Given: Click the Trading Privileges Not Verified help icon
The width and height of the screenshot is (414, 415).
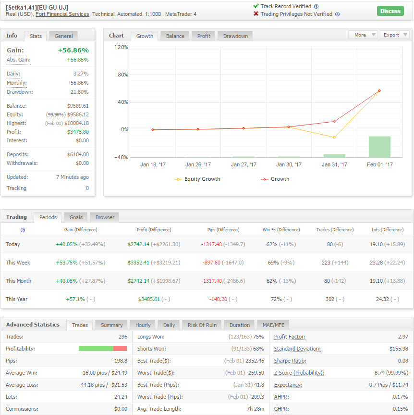Looking at the screenshot, I should [x=337, y=14].
